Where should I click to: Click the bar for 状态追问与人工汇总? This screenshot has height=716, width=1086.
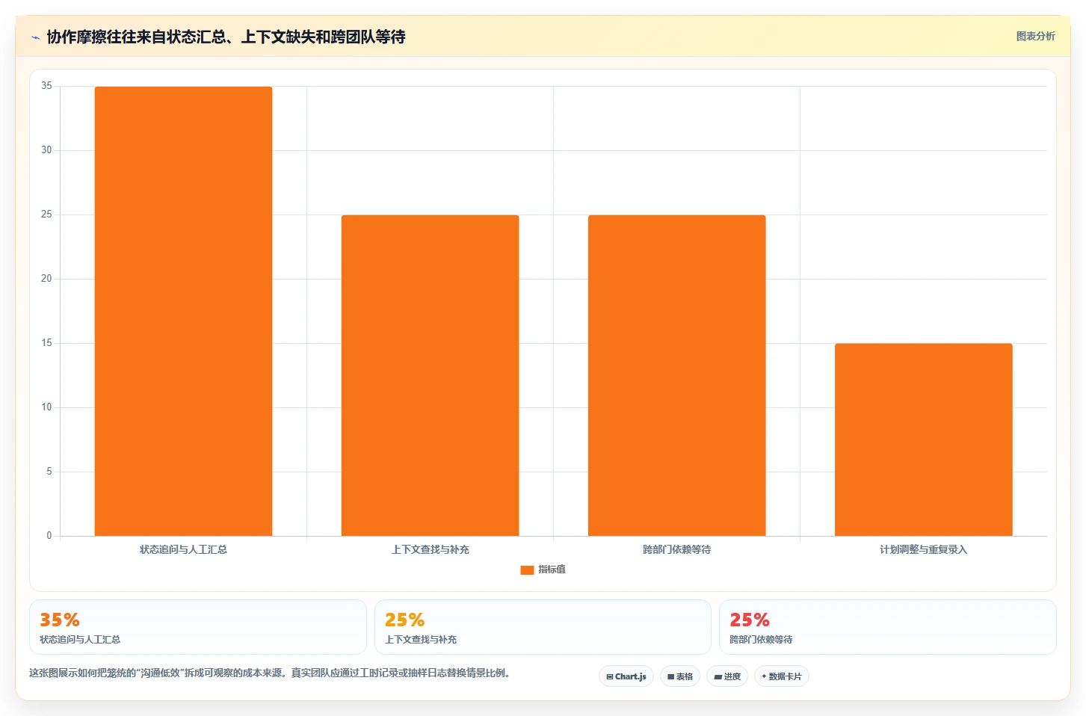click(183, 311)
